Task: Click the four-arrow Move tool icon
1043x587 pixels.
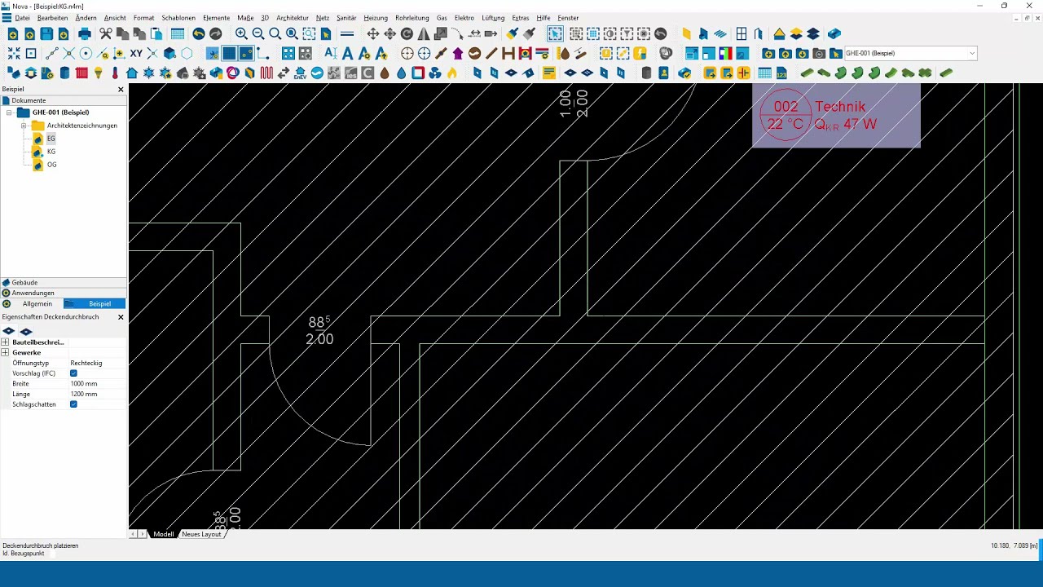Action: [372, 33]
